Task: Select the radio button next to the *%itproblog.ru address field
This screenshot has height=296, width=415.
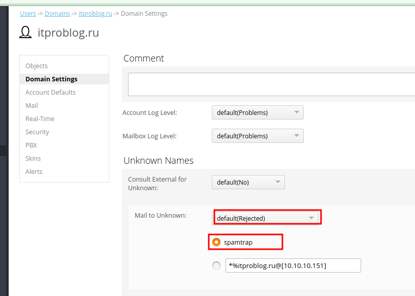Action: [x=216, y=265]
